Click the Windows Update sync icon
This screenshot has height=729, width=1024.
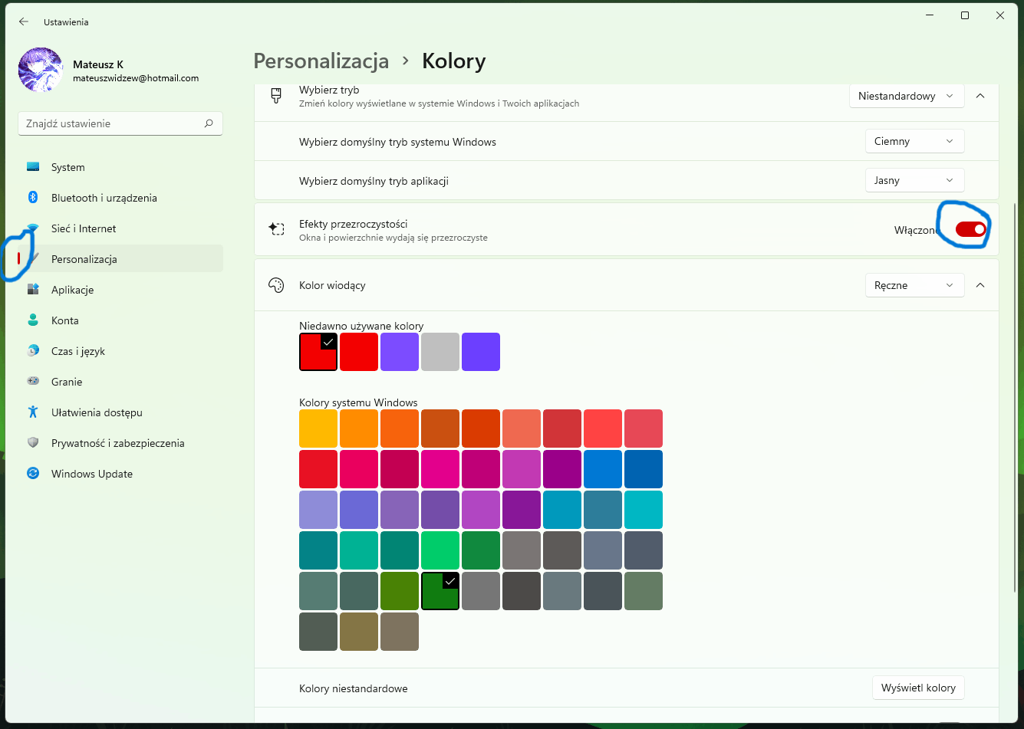coord(33,474)
